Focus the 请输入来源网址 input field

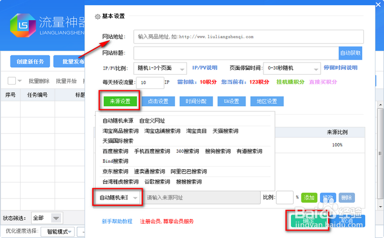point(202,197)
